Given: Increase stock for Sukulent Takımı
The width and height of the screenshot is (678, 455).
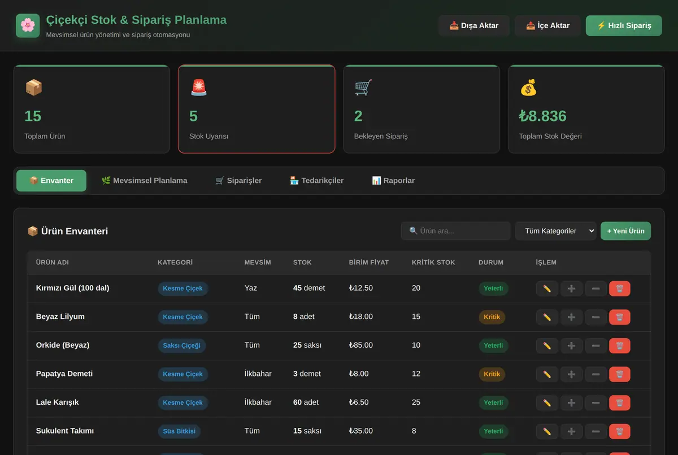Looking at the screenshot, I should [x=571, y=431].
